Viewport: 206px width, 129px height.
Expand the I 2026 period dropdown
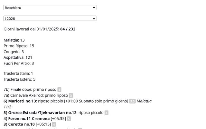pos(50,18)
